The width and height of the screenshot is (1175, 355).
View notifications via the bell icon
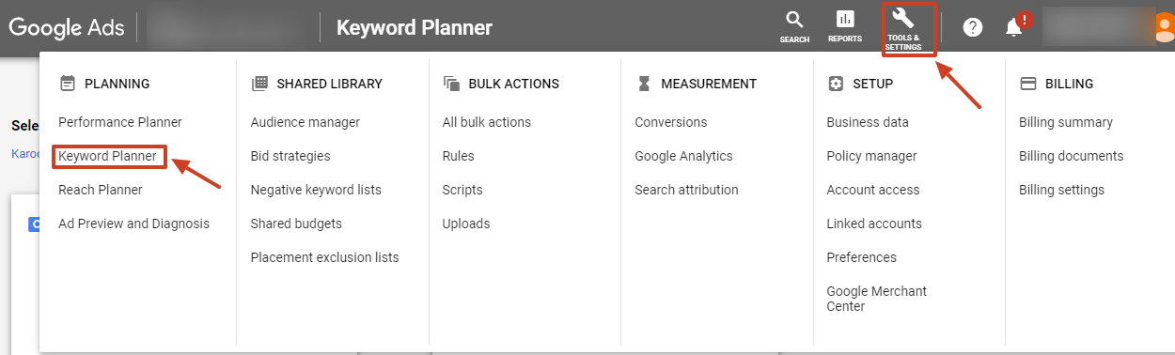pyautogui.click(x=1014, y=27)
